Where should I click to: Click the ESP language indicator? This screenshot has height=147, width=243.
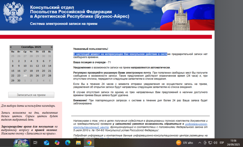point(221,142)
